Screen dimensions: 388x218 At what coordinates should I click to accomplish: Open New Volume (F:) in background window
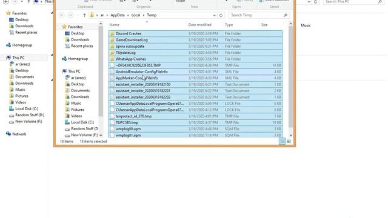coord(25,122)
